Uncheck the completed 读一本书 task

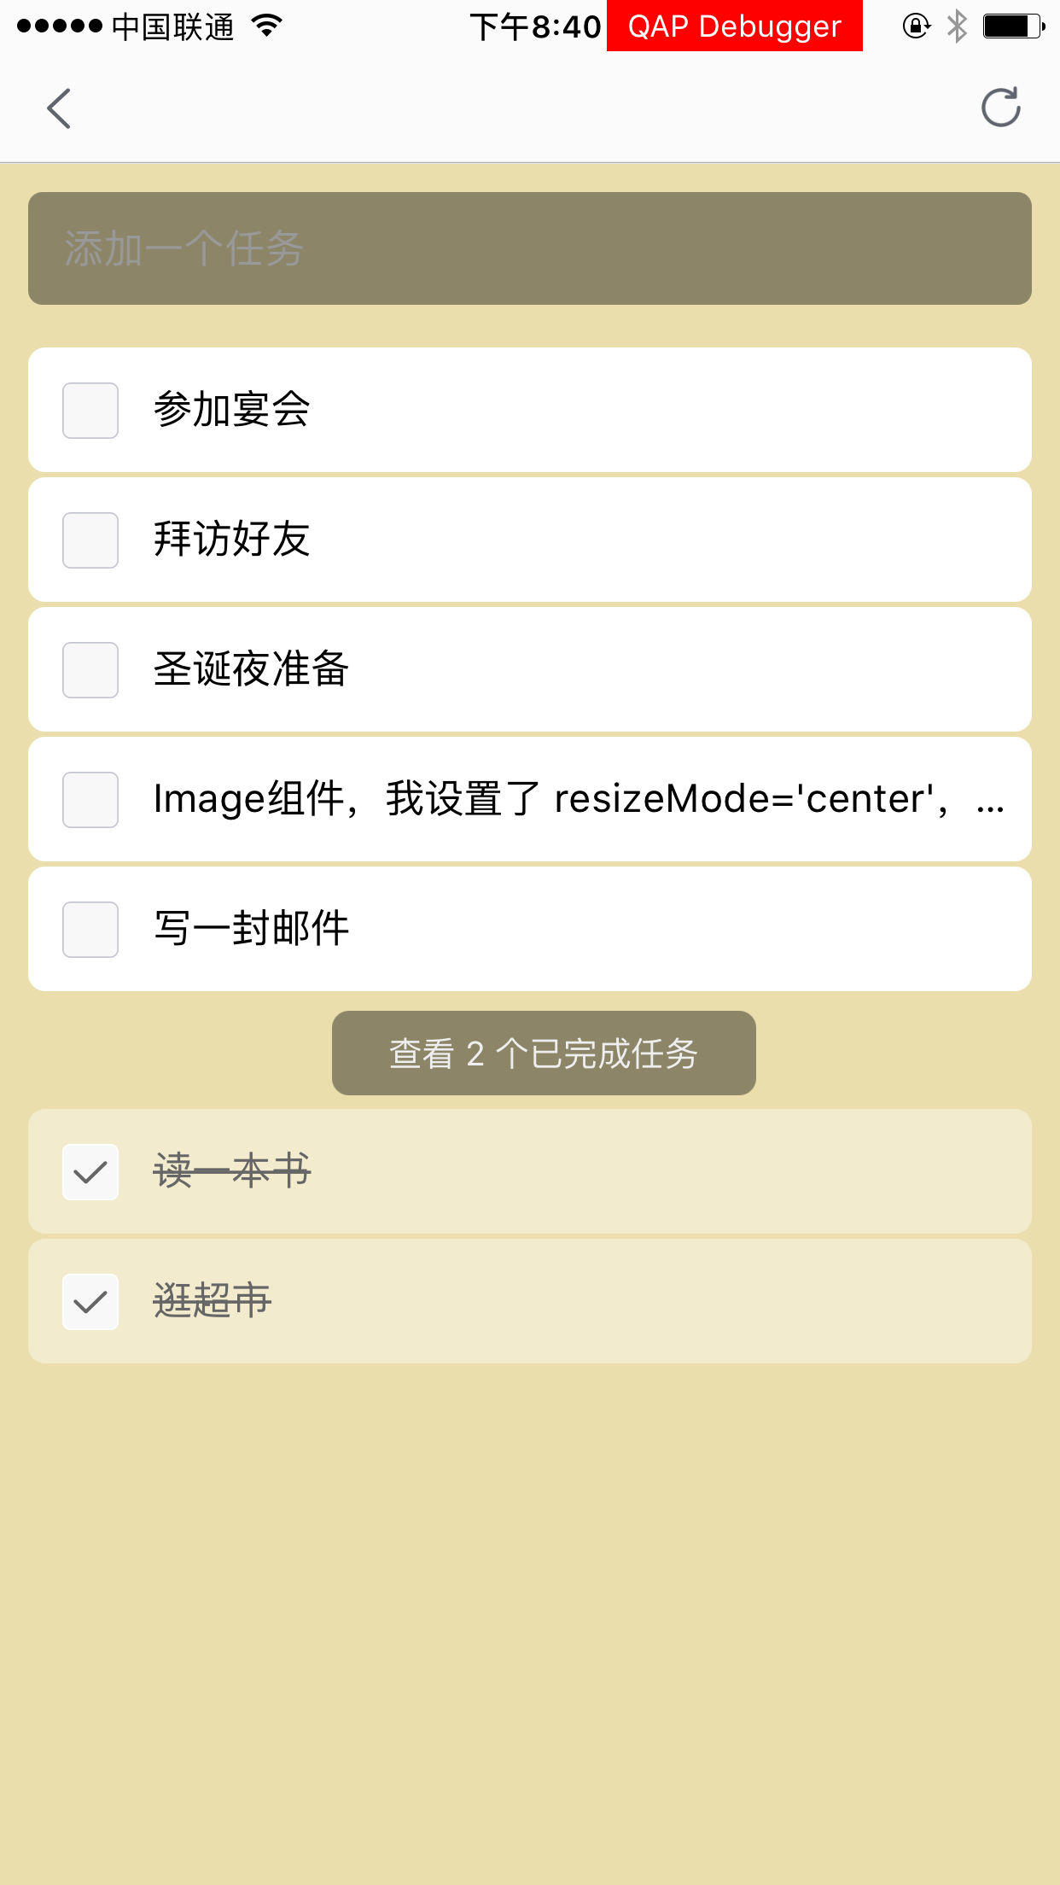[90, 1172]
